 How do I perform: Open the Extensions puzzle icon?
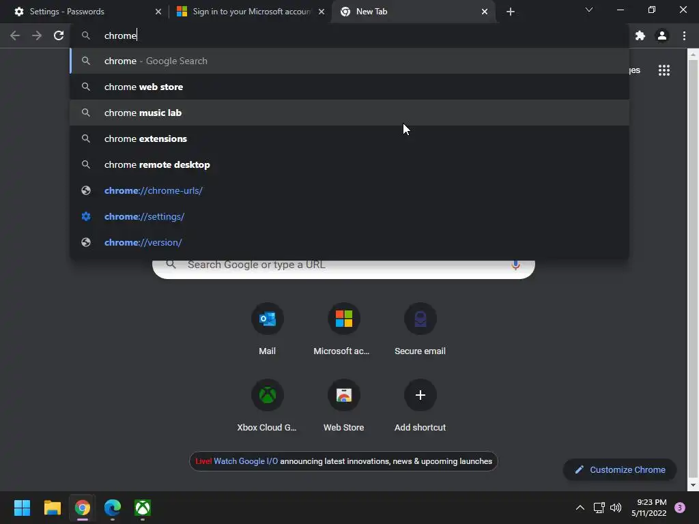pos(640,35)
